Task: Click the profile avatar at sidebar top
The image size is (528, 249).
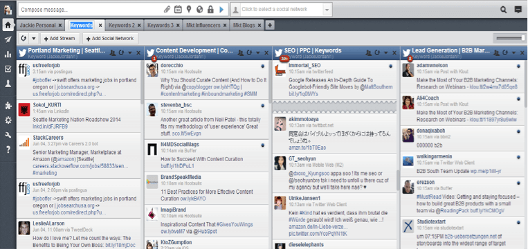Action: [8, 10]
